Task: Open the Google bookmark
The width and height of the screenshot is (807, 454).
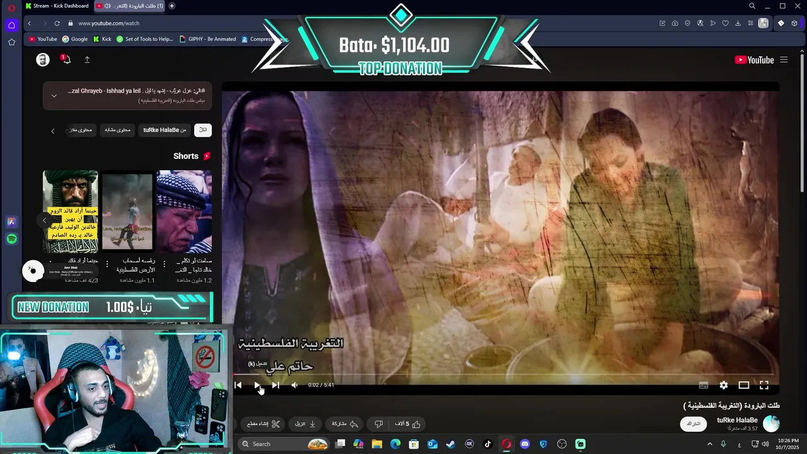Action: tap(75, 39)
